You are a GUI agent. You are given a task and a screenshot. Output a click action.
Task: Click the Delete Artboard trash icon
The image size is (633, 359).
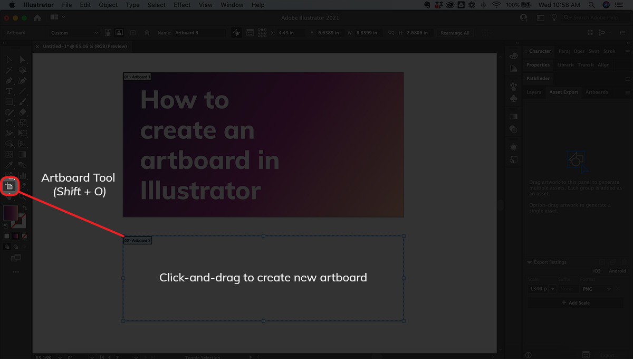[x=147, y=33]
